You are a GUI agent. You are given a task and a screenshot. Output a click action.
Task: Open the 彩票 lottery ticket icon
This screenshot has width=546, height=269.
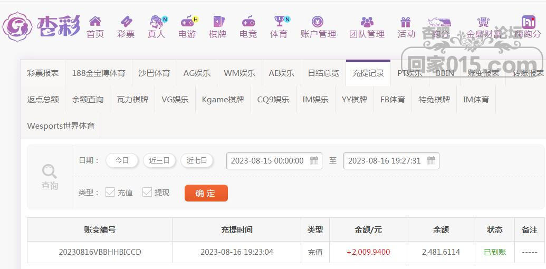tap(126, 22)
